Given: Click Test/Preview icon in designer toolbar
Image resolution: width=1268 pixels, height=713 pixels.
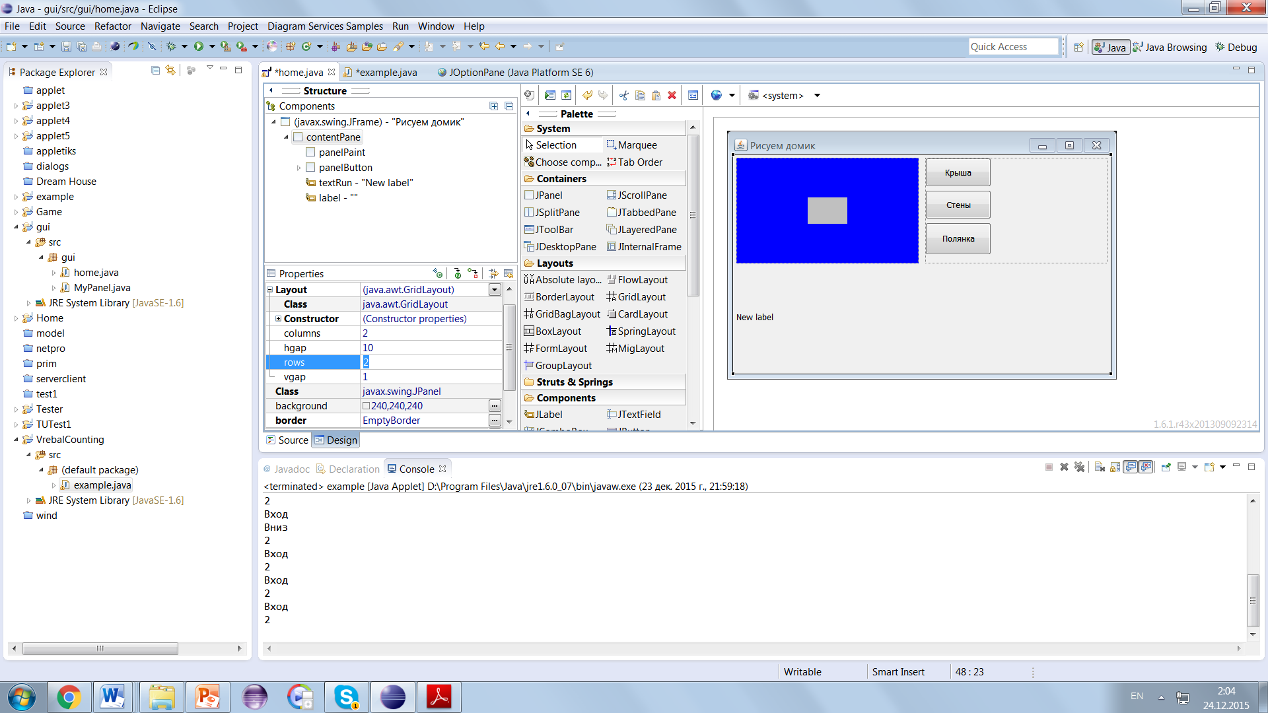Looking at the screenshot, I should coord(550,95).
